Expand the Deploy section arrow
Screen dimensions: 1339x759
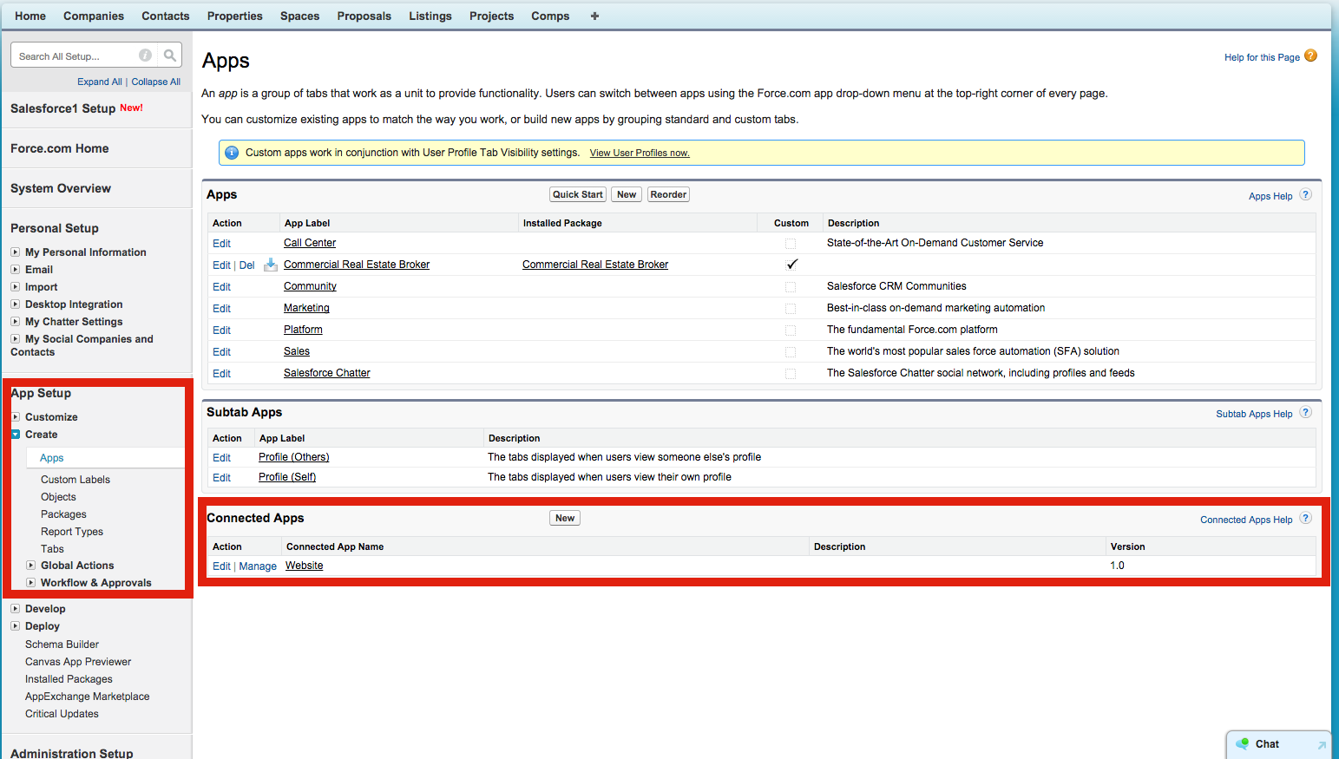15,626
